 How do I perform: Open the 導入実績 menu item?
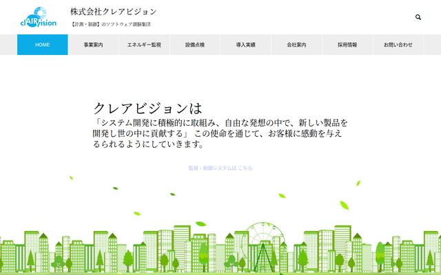tap(246, 45)
